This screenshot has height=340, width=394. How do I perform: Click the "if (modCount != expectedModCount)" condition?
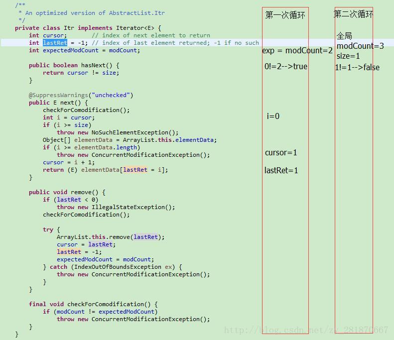[x=100, y=312]
